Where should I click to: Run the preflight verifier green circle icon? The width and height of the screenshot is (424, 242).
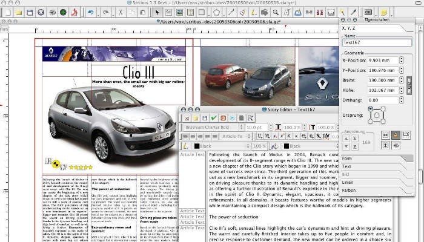coord(63,13)
